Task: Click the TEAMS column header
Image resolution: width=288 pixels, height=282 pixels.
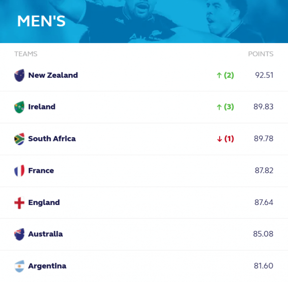Action: pos(26,54)
